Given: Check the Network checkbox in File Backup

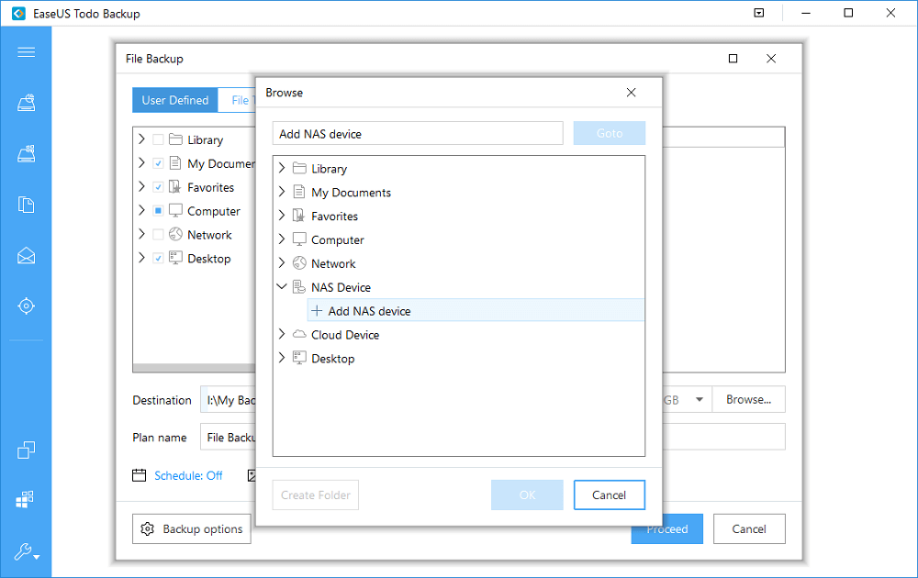Looking at the screenshot, I should (158, 235).
